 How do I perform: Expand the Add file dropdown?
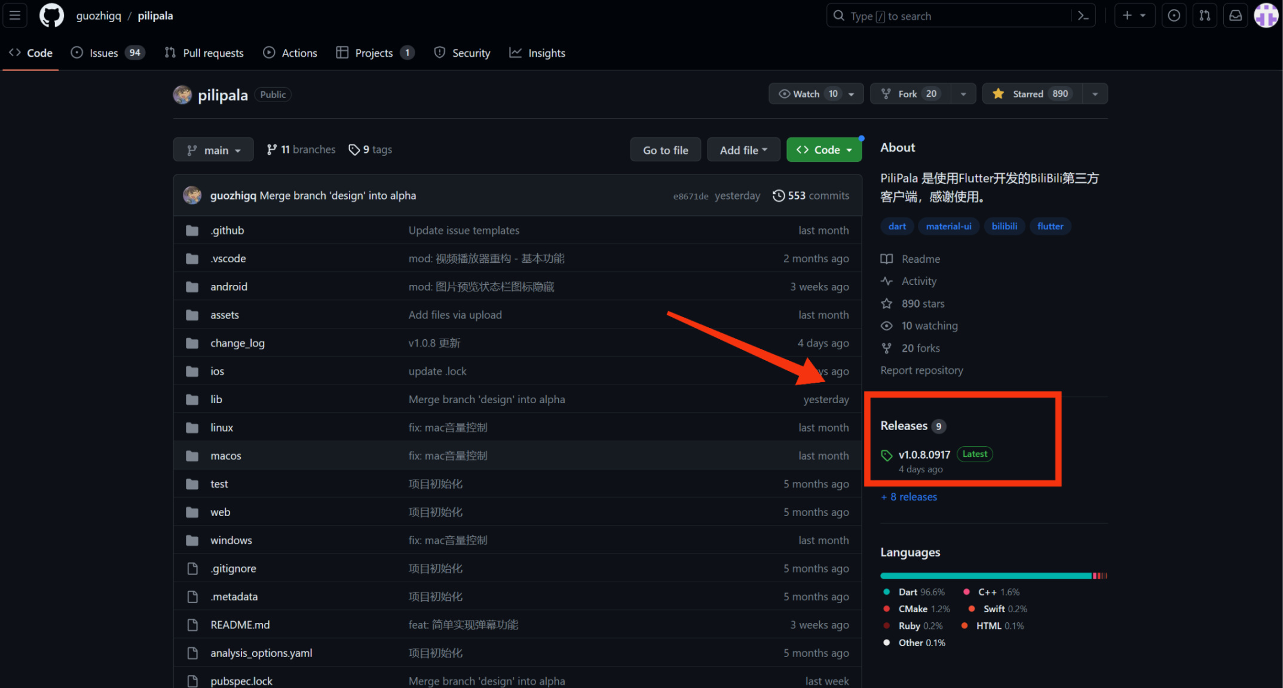point(743,150)
